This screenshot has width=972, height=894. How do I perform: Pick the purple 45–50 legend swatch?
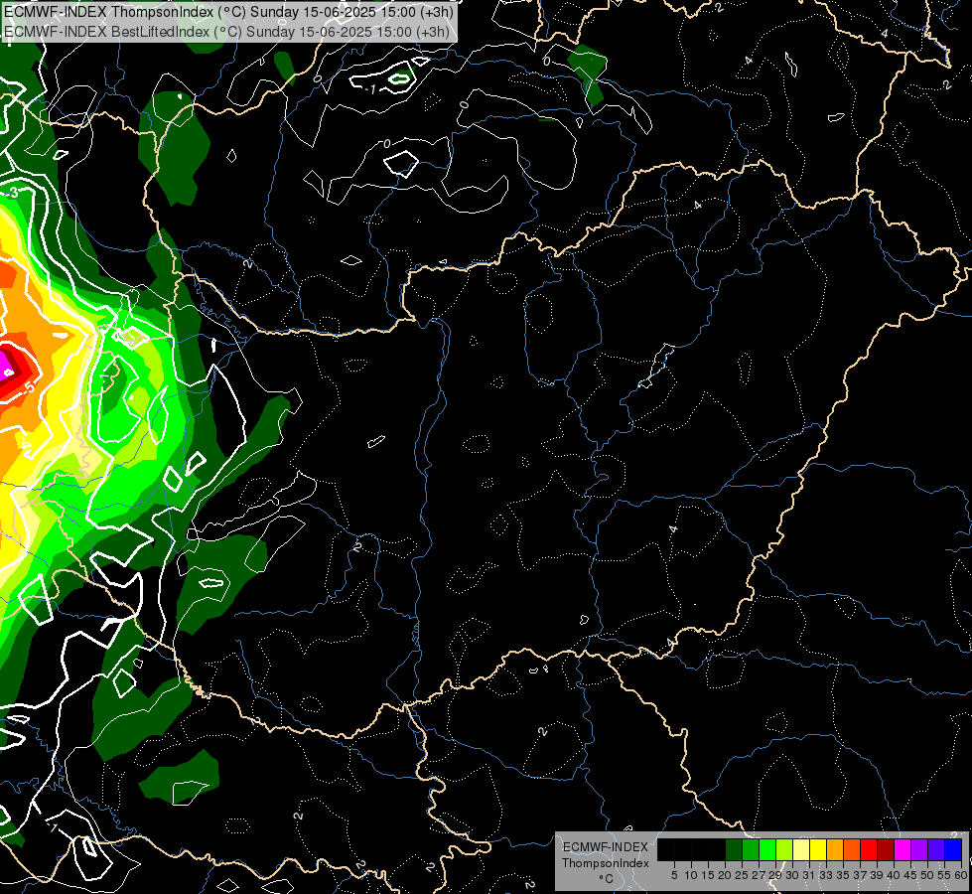tap(919, 849)
